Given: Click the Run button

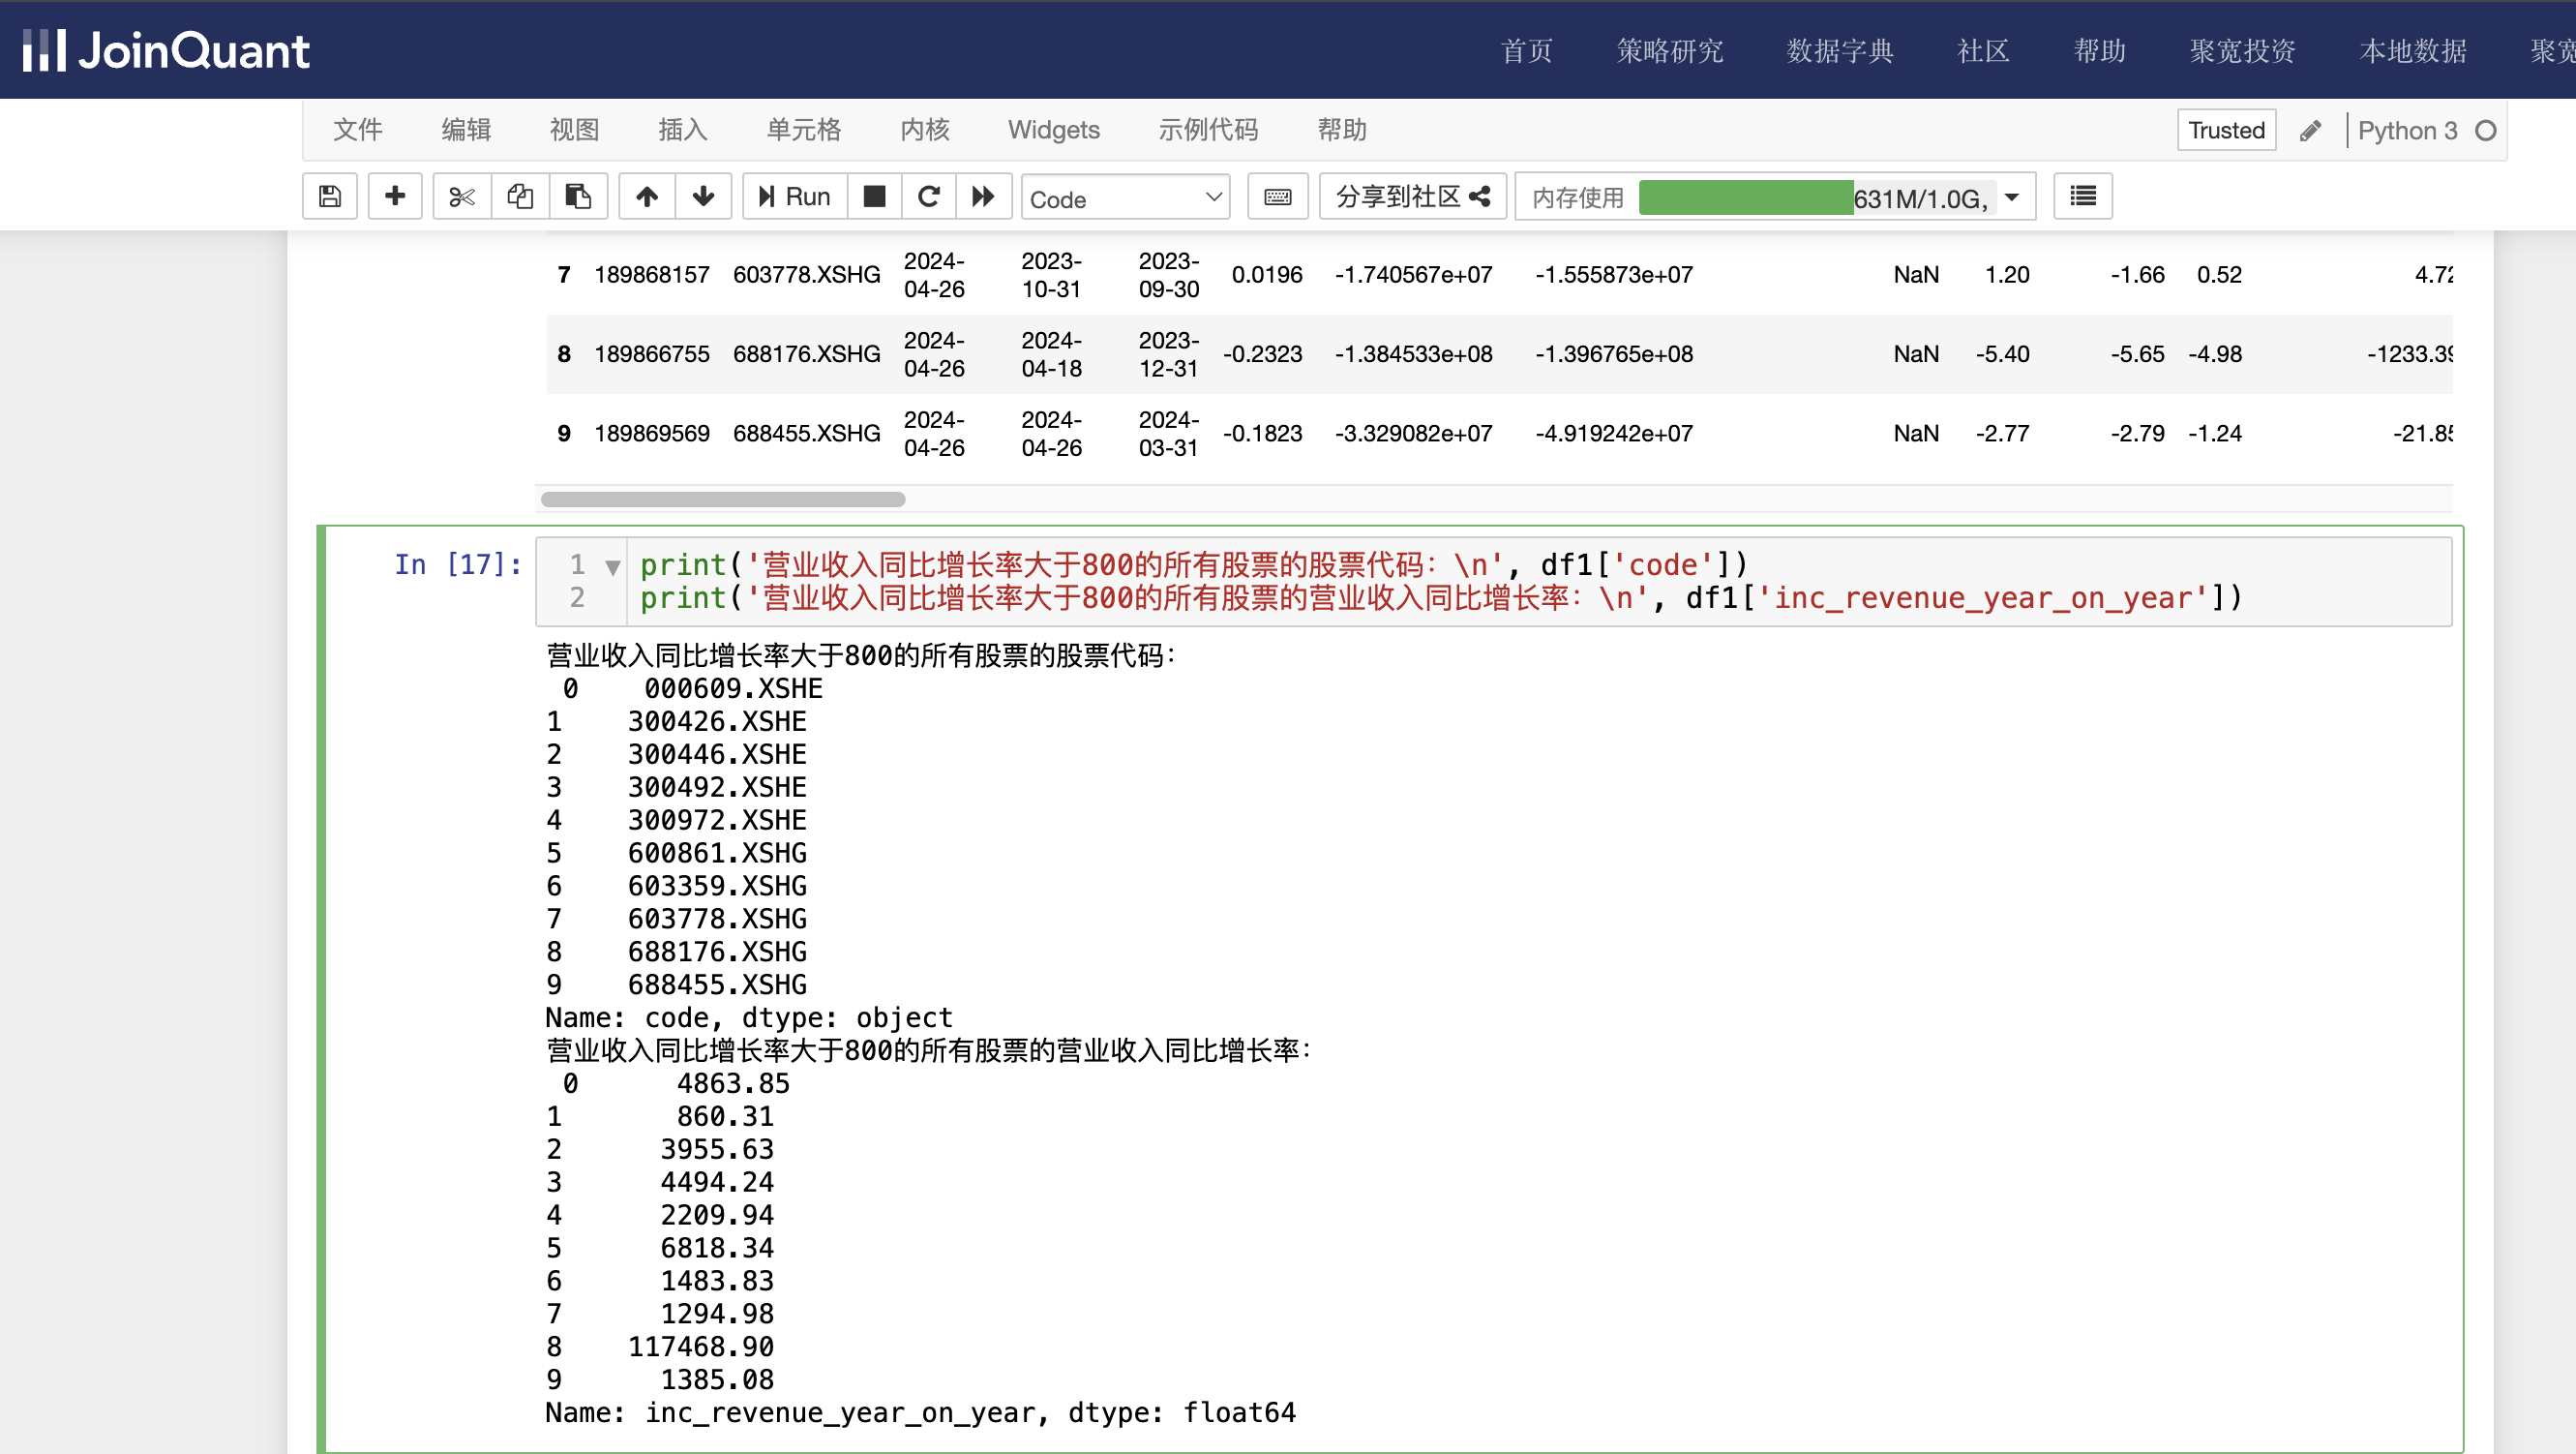Looking at the screenshot, I should 795,197.
